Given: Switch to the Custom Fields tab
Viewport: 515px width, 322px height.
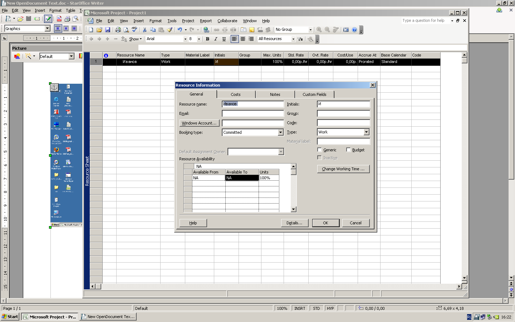Looking at the screenshot, I should tap(314, 94).
